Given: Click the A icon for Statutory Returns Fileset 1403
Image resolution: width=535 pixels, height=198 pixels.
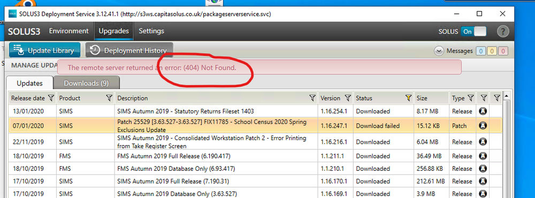Looking at the screenshot, I should [x=483, y=111].
